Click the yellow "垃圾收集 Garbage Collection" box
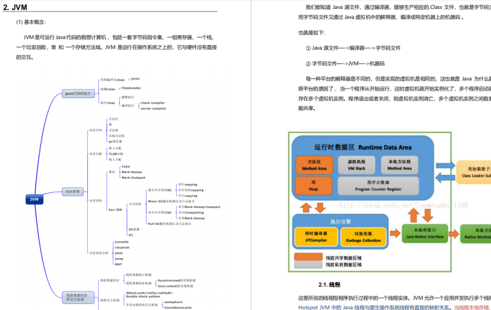Image resolution: width=491 pixels, height=310 pixels. [363, 237]
